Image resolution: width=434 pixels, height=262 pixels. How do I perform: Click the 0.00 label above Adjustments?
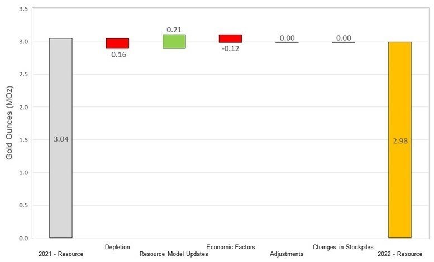287,37
